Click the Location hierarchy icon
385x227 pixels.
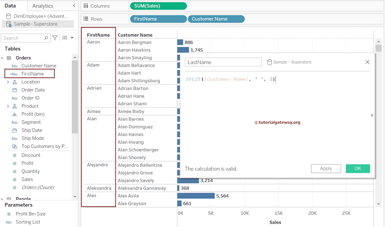coord(15,82)
